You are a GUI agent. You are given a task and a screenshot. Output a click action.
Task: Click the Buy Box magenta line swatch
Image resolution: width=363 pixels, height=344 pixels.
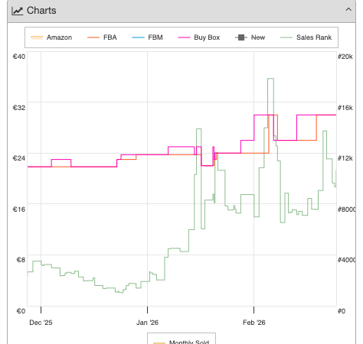(x=184, y=37)
